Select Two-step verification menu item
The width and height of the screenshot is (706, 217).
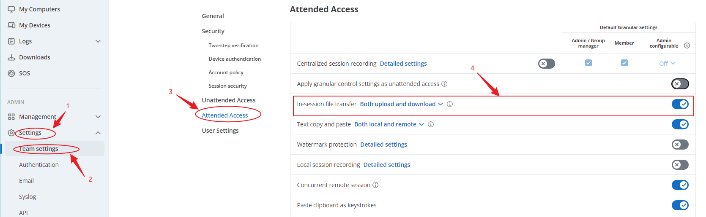(233, 46)
